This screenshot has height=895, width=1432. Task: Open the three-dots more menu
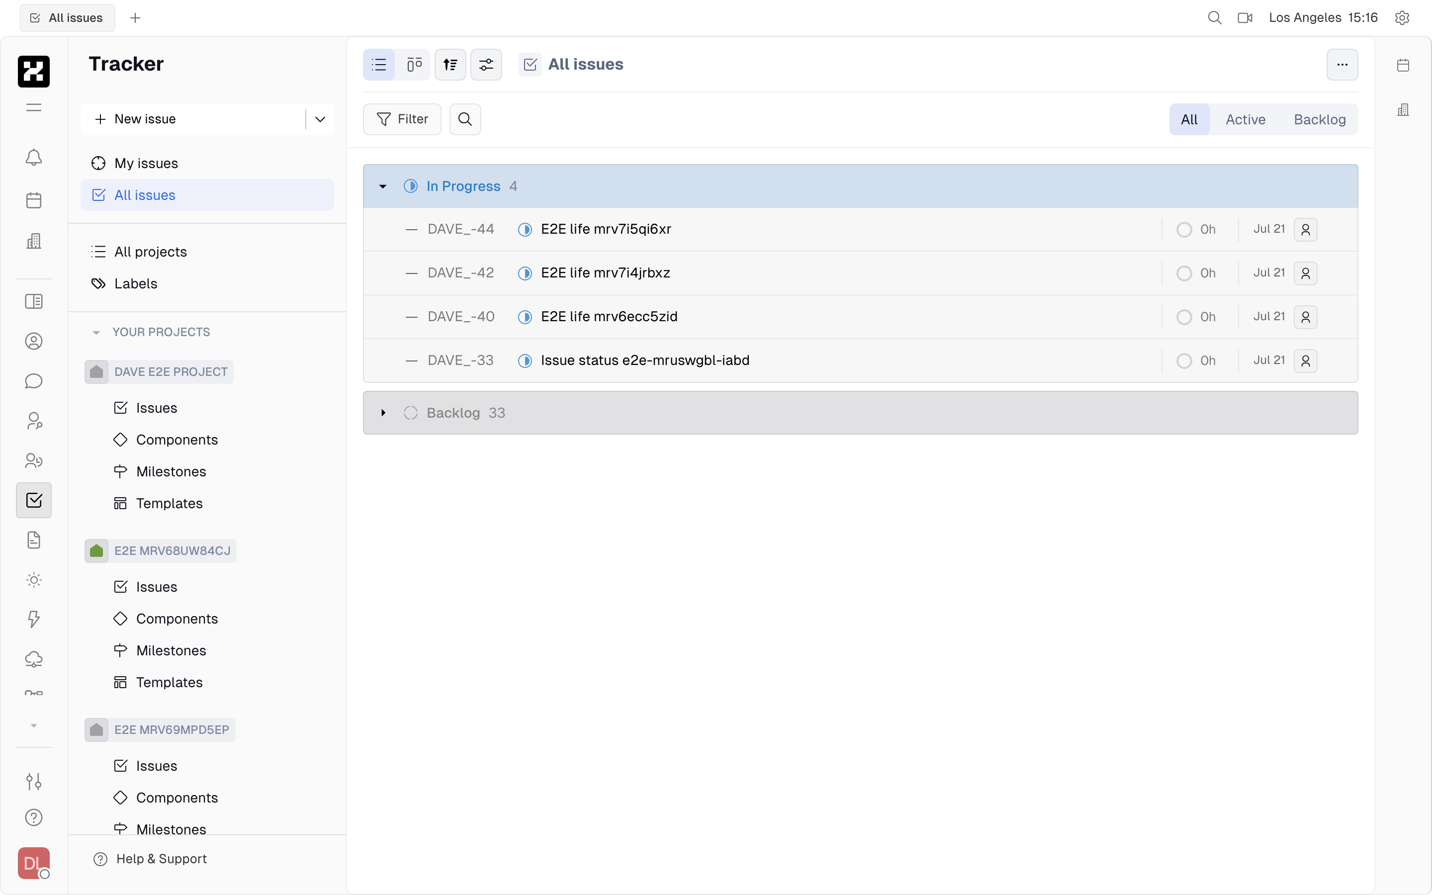(1342, 65)
